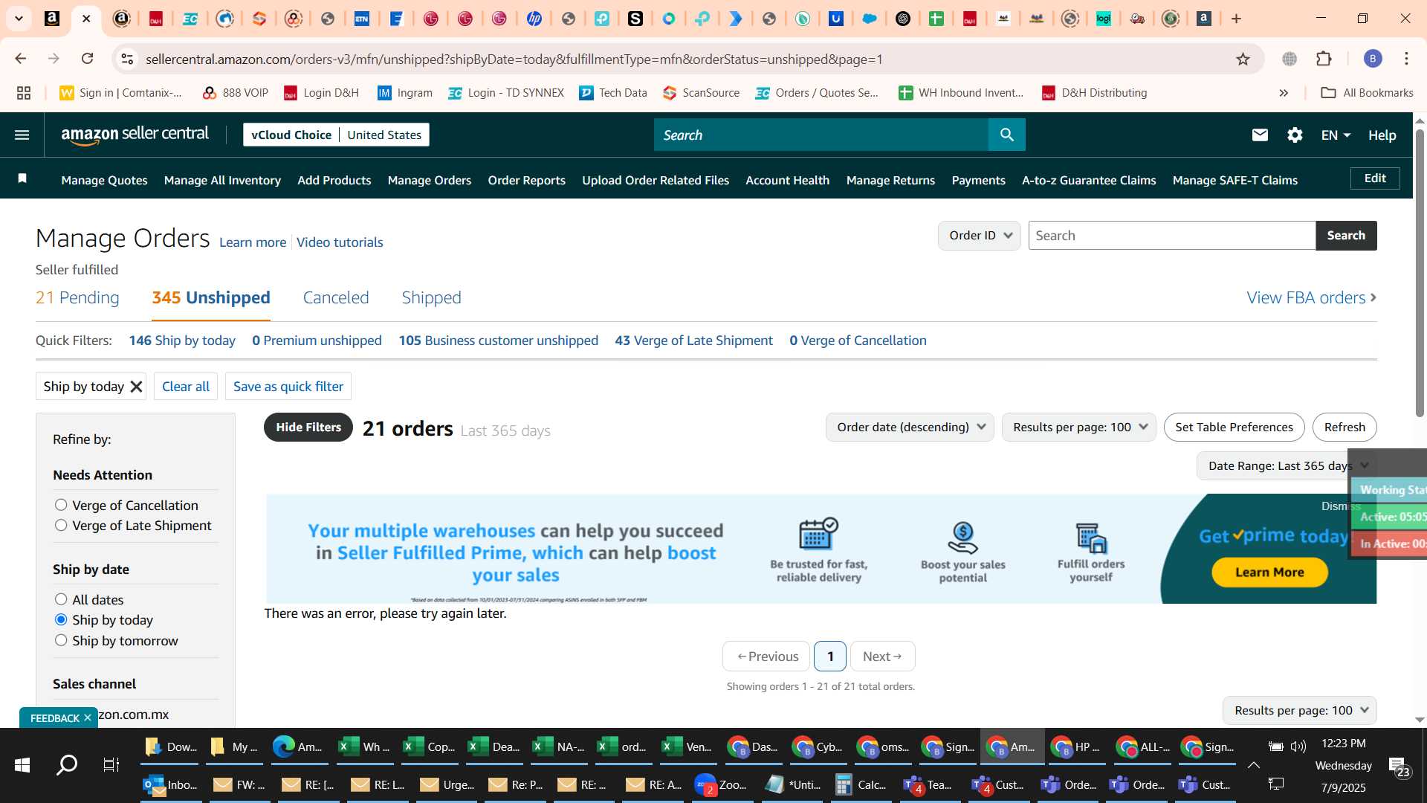Open View FBA orders link

[1312, 297]
